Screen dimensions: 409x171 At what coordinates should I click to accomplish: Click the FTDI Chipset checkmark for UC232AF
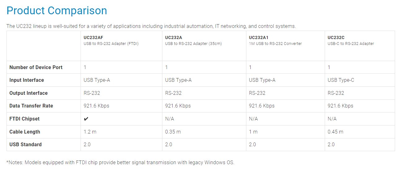(x=86, y=119)
